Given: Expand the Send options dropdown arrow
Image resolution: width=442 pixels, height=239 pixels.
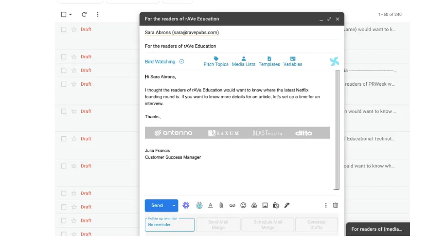Looking at the screenshot, I should pyautogui.click(x=174, y=206).
